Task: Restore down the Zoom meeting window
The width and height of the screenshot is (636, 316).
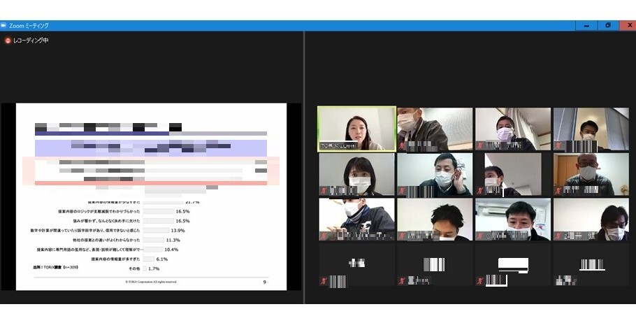Action: 607,25
